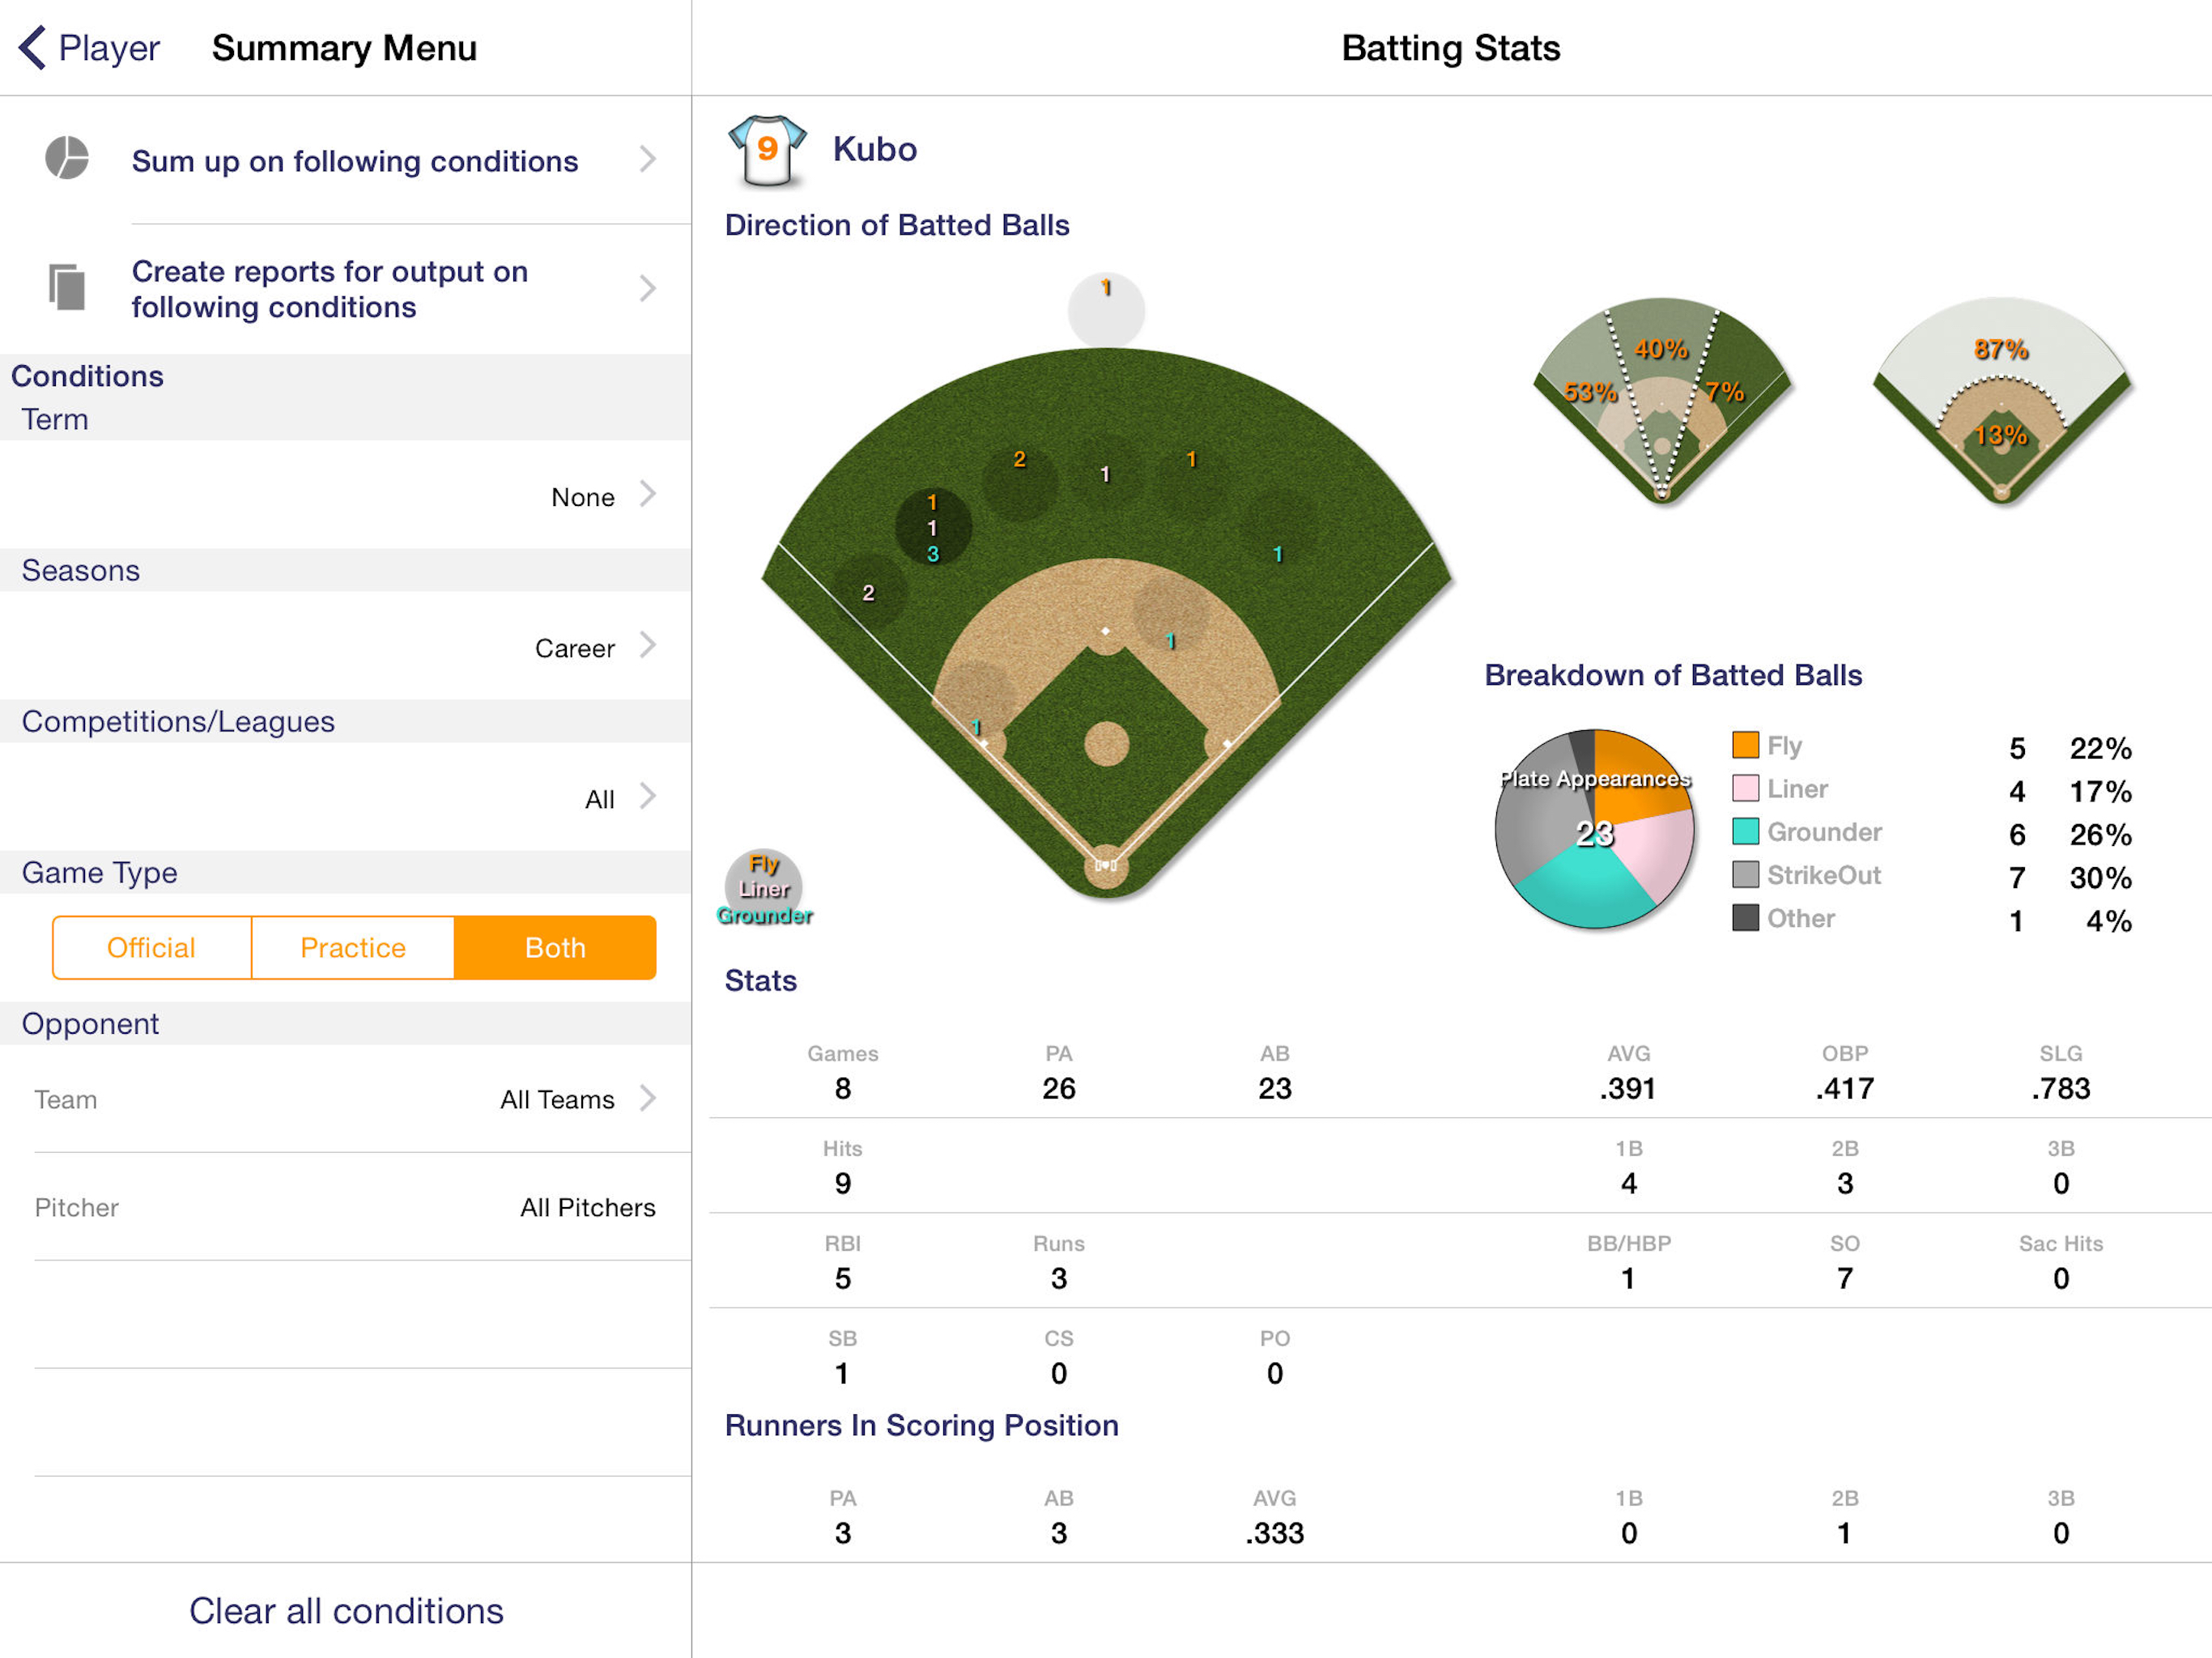Tap the orange Fly color swatch

point(1745,745)
